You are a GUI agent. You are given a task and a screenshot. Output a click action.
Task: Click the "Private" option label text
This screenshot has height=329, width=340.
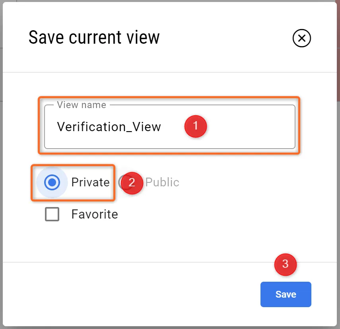[90, 182]
